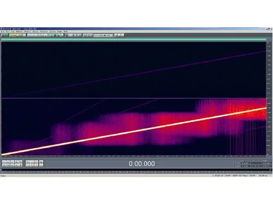Click the black level meter bar
This screenshot has height=205, width=273.
[x=136, y=169]
